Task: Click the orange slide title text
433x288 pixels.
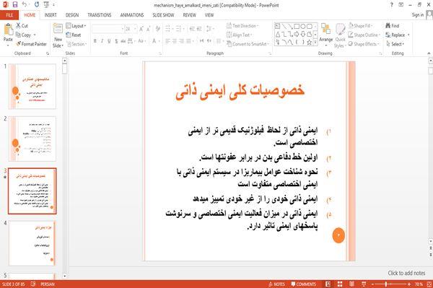Action: click(240, 91)
